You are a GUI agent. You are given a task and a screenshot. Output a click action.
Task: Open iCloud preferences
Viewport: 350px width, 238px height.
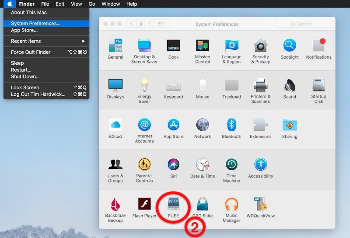click(115, 125)
